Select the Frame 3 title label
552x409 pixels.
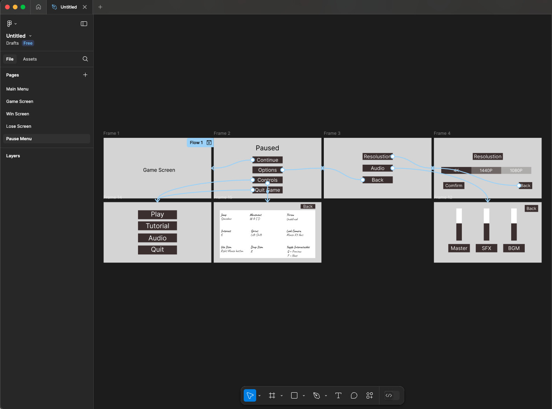coord(332,133)
